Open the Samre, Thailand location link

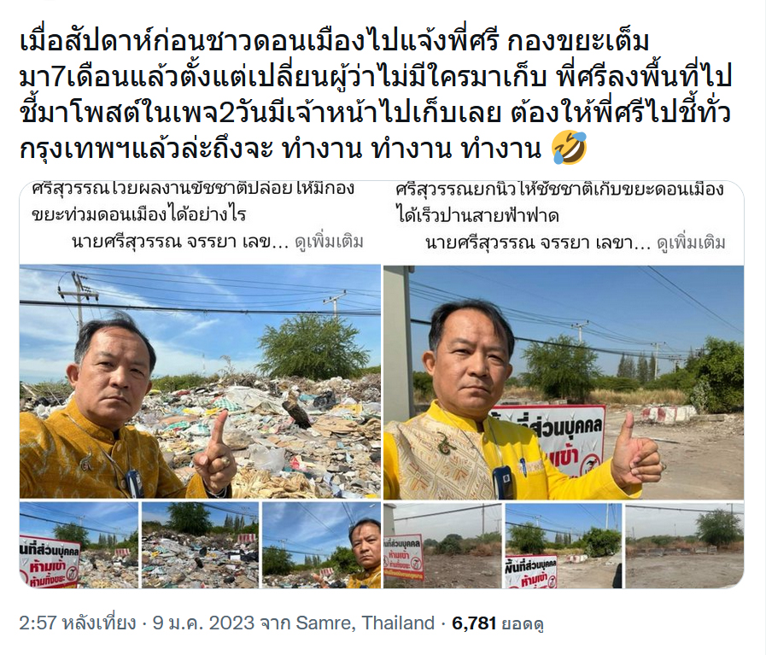(x=365, y=623)
